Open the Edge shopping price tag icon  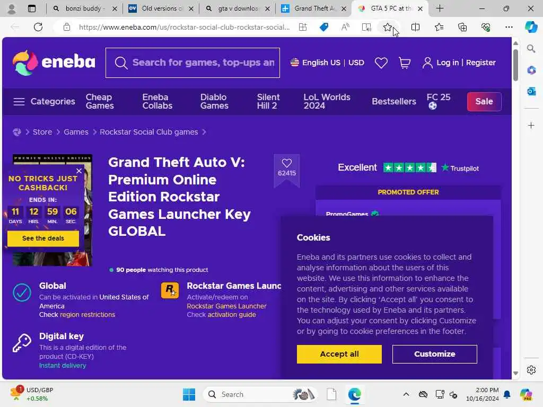tap(324, 27)
